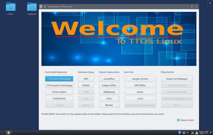Click the greyed-out Firewall button
Viewport: 213px width, 135px height.
pos(59,105)
